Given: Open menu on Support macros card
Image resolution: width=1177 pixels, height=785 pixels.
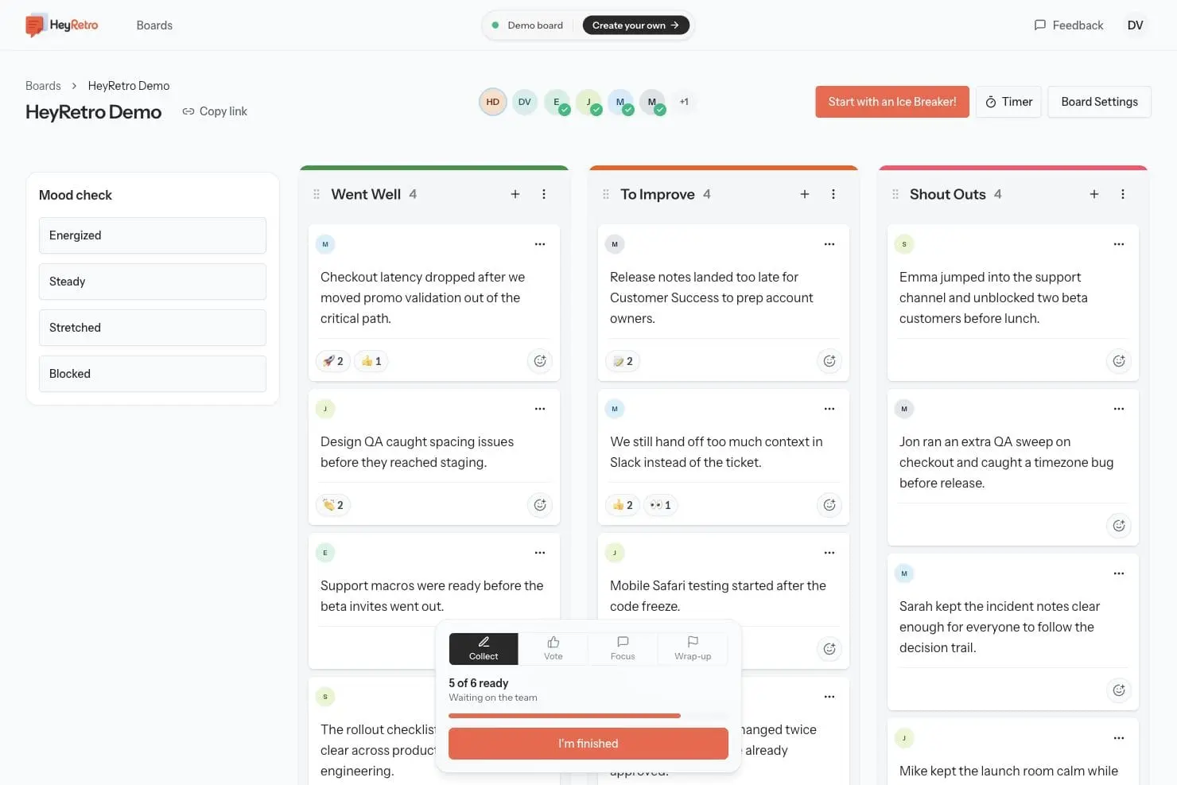Looking at the screenshot, I should tap(540, 553).
